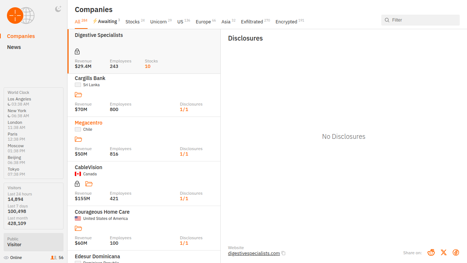Viewport: 467px width, 263px height.
Task: Switch to the US tab
Action: tap(184, 22)
